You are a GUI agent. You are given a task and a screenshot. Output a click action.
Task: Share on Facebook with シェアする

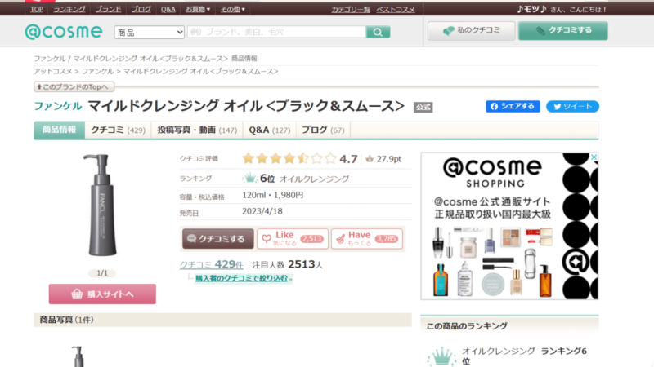click(x=513, y=107)
